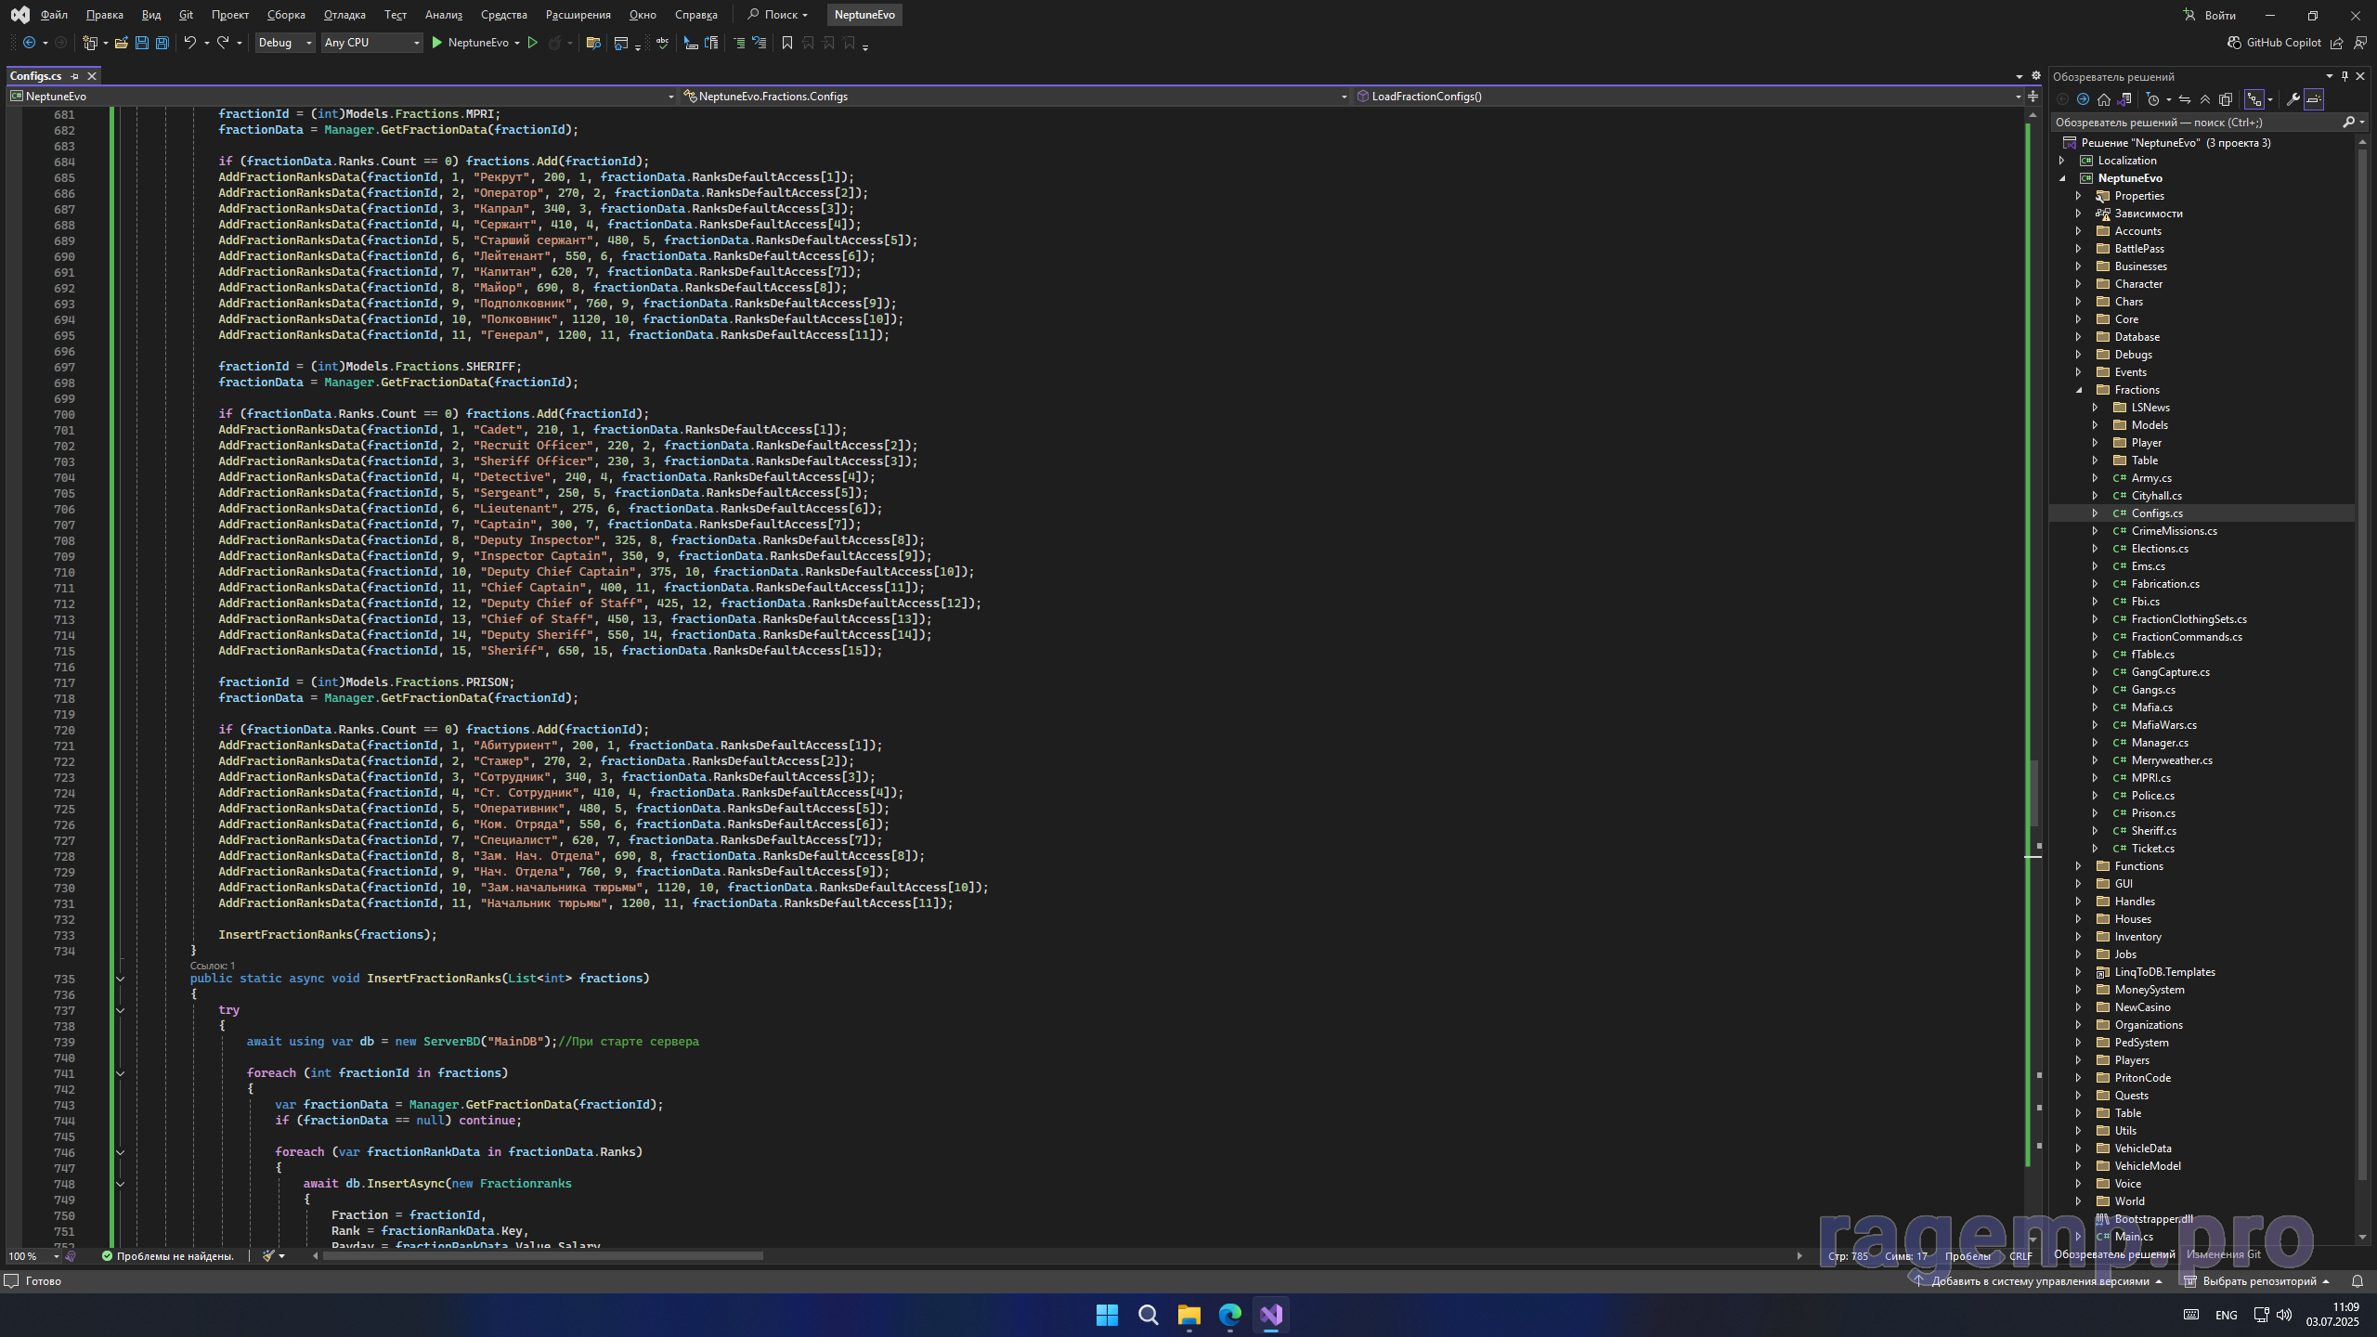Image resolution: width=2377 pixels, height=1337 pixels.
Task: Click Home icon in Solution Explorer toolbar
Action: coord(2104,99)
